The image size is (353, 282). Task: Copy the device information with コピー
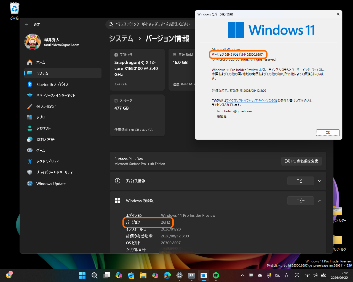pyautogui.click(x=301, y=181)
